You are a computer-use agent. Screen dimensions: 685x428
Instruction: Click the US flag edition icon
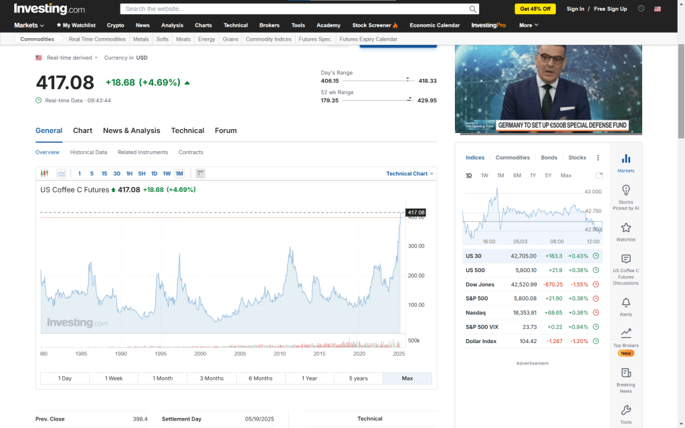tap(658, 9)
